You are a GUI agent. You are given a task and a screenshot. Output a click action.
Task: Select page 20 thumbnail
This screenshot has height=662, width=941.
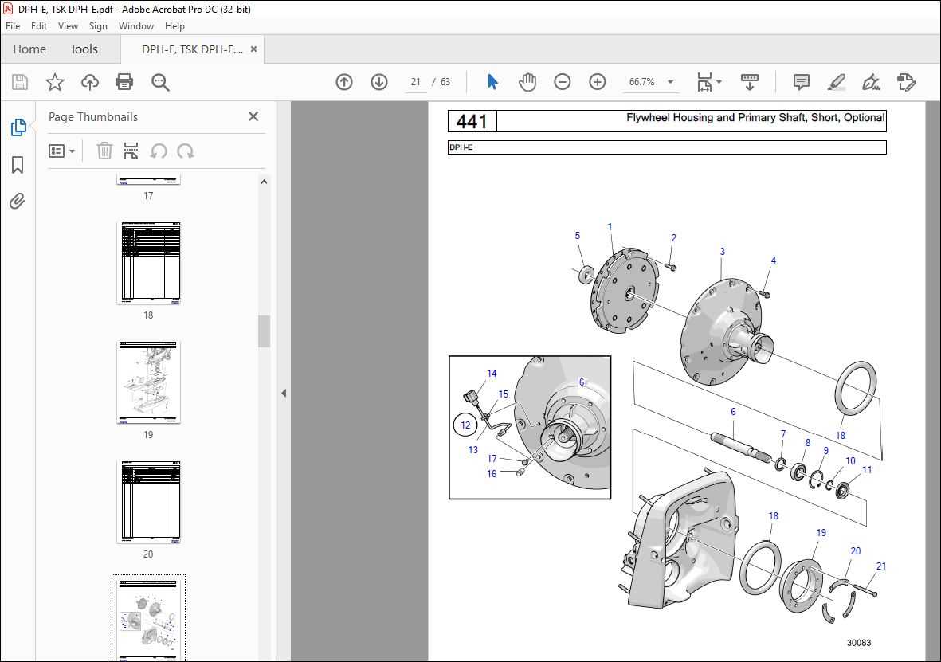point(148,502)
